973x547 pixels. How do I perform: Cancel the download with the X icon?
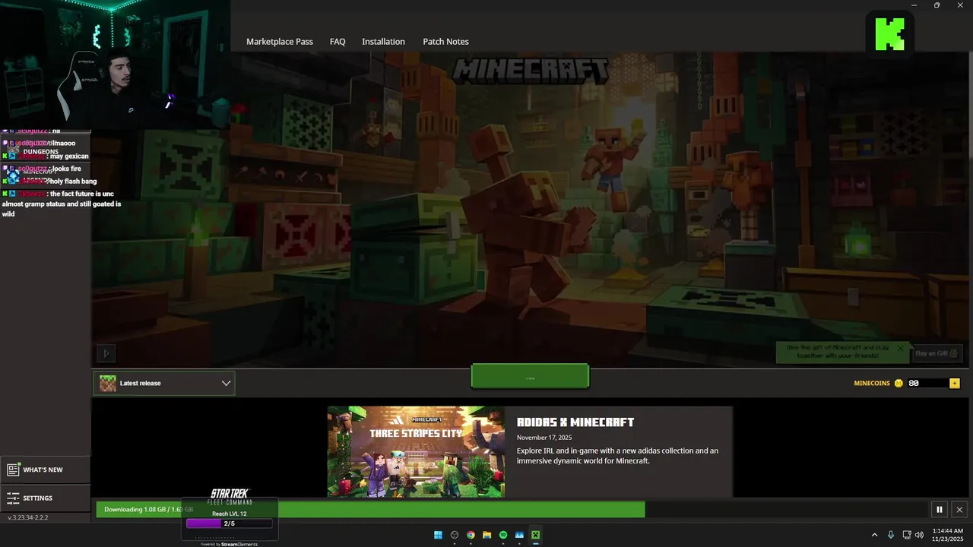click(959, 510)
